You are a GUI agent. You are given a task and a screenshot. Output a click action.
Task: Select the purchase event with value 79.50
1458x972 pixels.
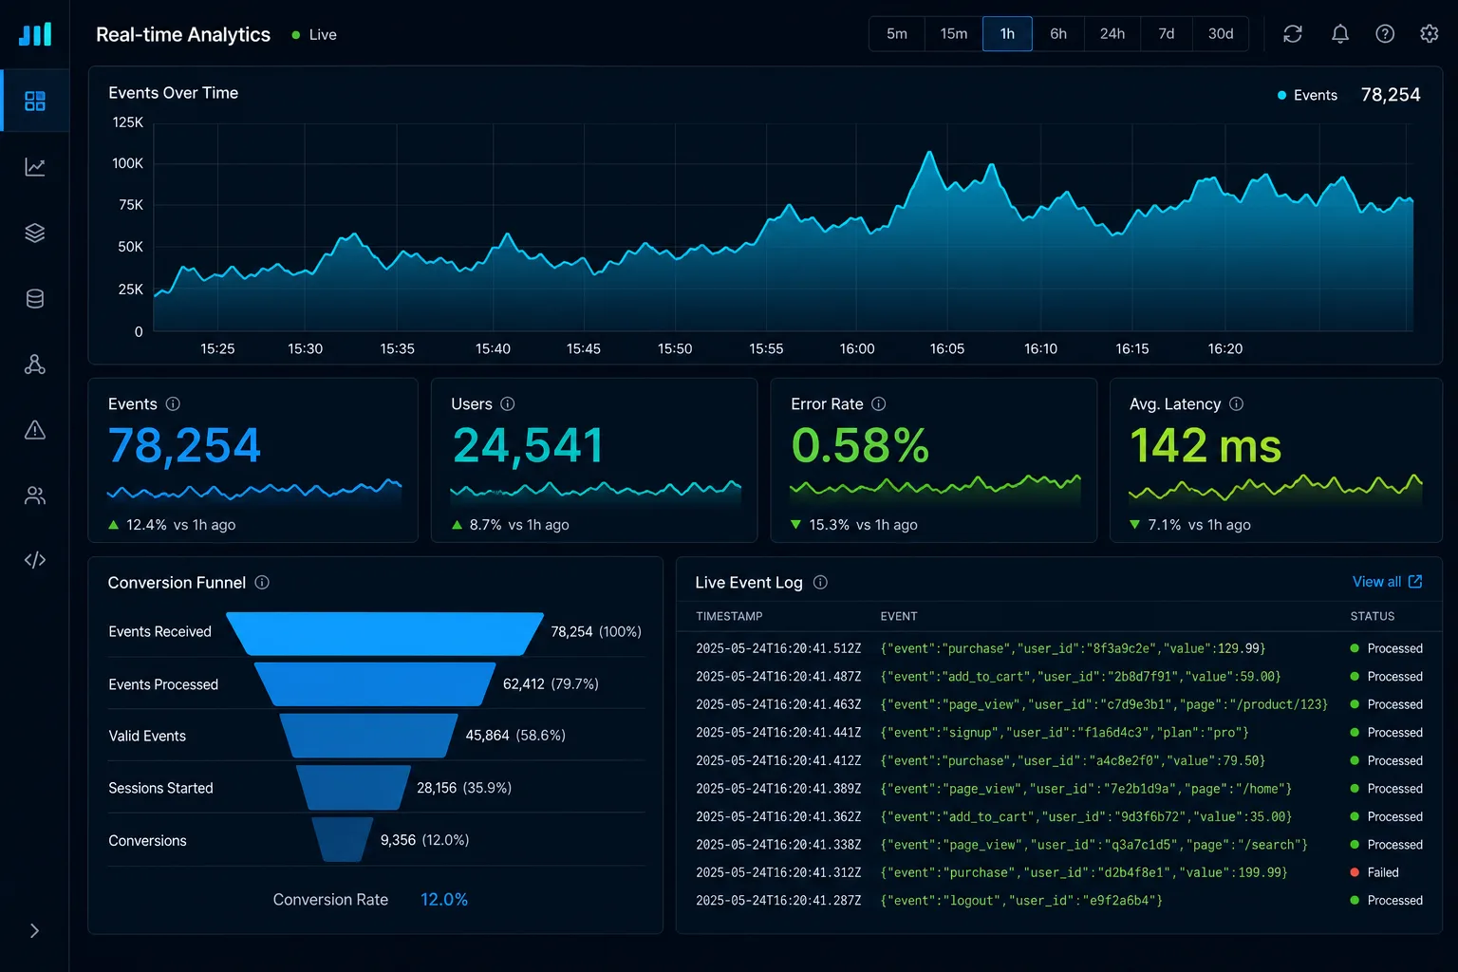tap(1059, 760)
